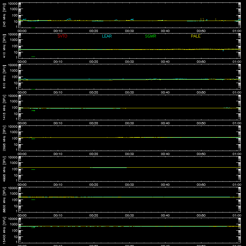Click 00:30 time label under 245 MHz panel
The image size is (246, 246).
[x=129, y=31]
